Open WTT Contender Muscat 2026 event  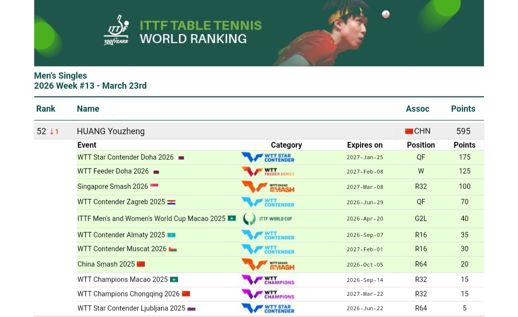click(122, 248)
